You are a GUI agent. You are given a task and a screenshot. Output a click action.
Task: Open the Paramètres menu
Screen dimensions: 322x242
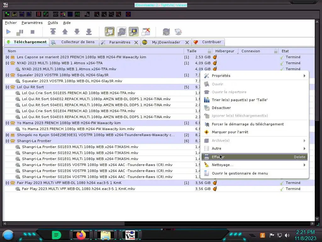point(32,23)
